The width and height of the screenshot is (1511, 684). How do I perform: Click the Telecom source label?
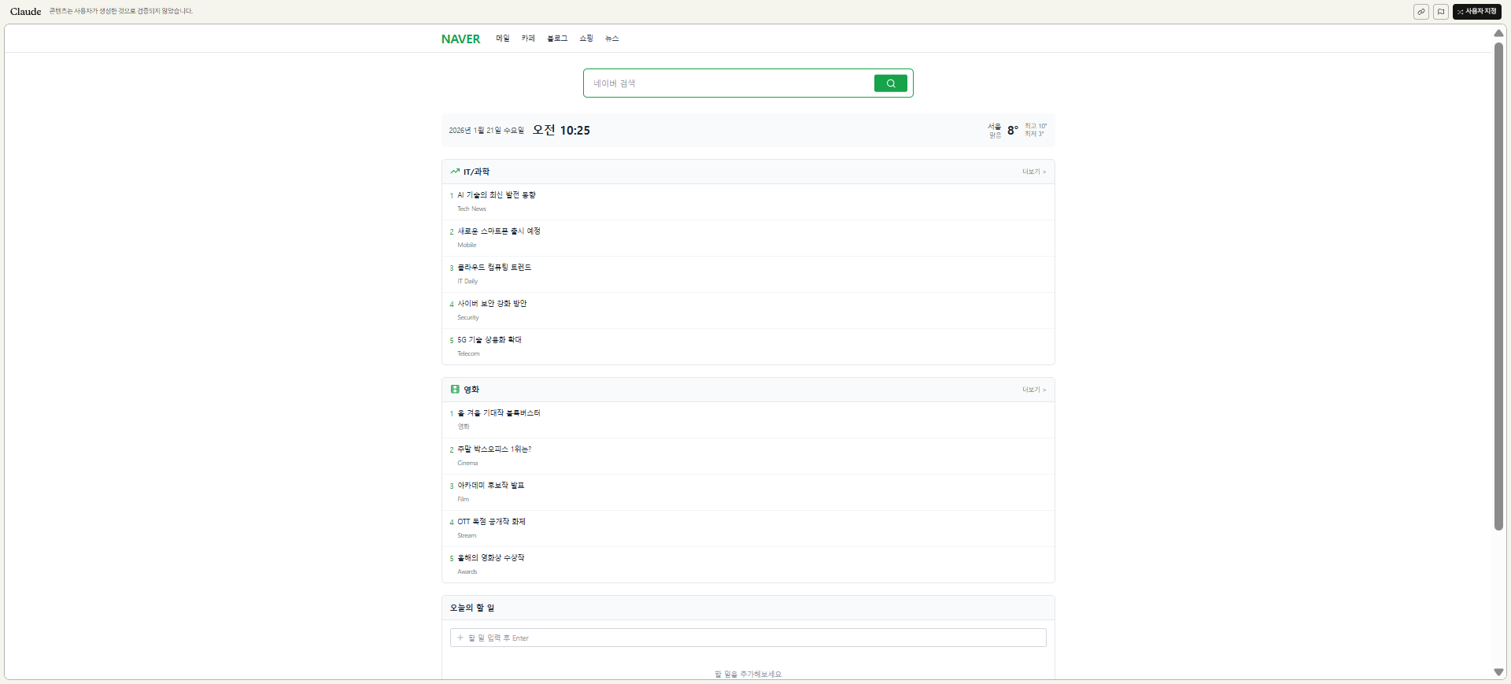[468, 354]
